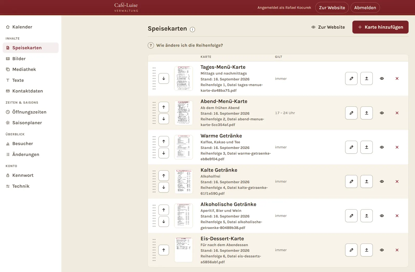
Task: Edit the Tages-Menü-Karte with pencil icon
Action: (351, 78)
